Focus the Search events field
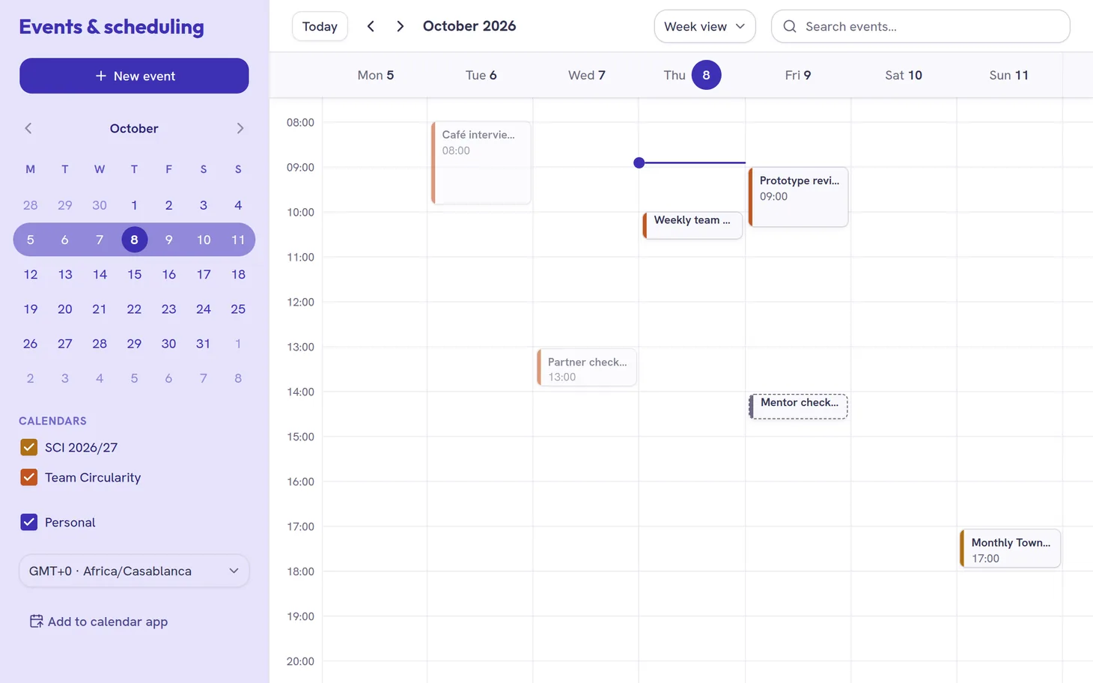Screen dimensions: 1093x683 [920, 26]
